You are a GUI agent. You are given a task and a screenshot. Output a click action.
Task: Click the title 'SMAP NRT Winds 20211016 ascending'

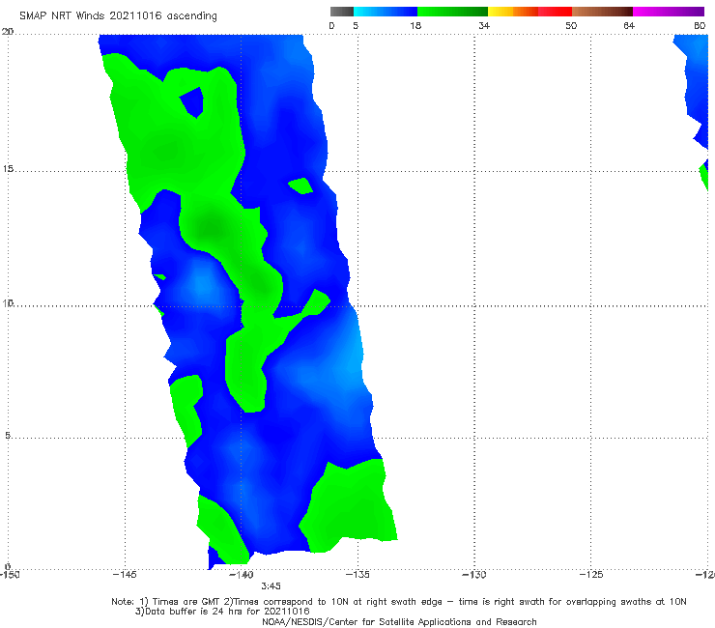click(118, 15)
